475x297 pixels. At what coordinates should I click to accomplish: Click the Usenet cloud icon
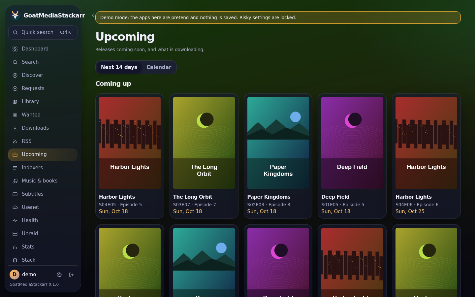click(x=15, y=207)
